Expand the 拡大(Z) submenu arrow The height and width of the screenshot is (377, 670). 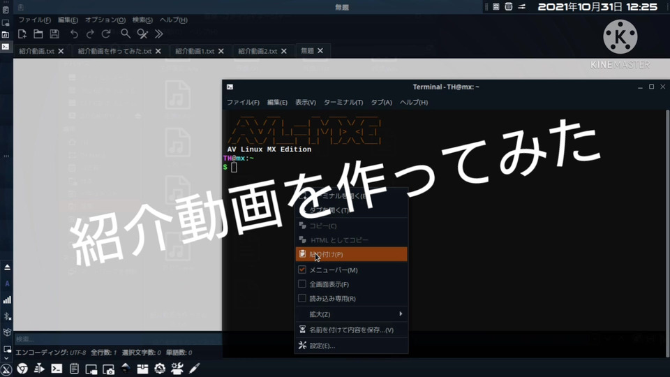(401, 313)
